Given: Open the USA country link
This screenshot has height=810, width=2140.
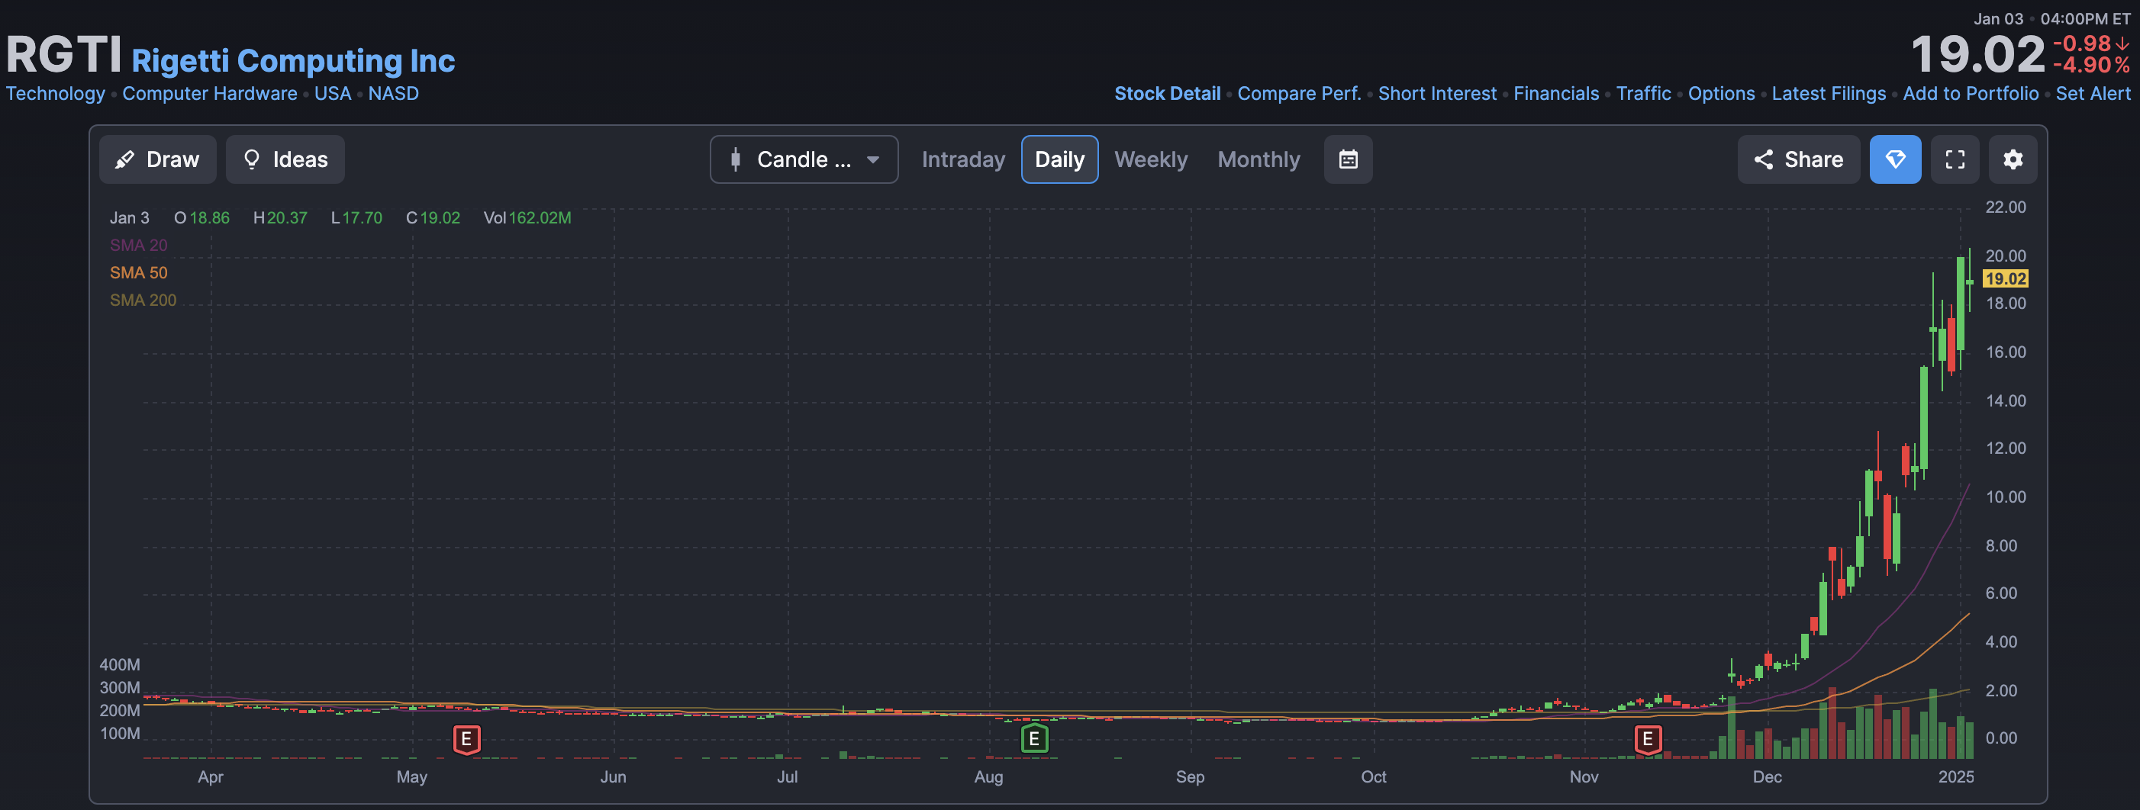Looking at the screenshot, I should [x=332, y=94].
